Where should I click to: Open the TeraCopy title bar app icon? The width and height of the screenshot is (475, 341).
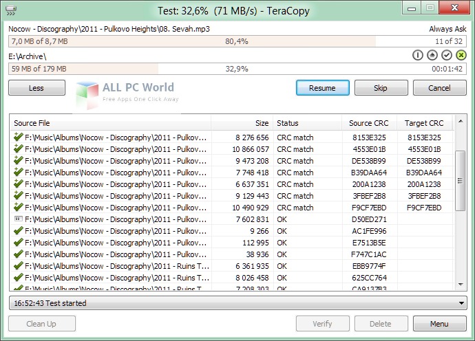coord(11,10)
